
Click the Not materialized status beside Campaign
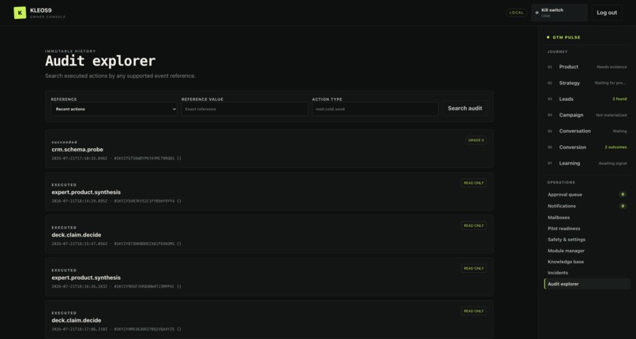pos(612,115)
